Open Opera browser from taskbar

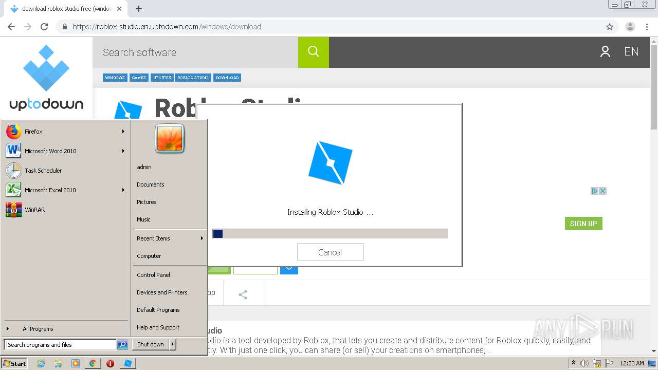click(110, 363)
